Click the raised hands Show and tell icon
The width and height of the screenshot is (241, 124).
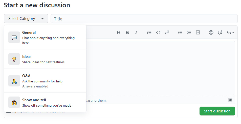pos(14,102)
